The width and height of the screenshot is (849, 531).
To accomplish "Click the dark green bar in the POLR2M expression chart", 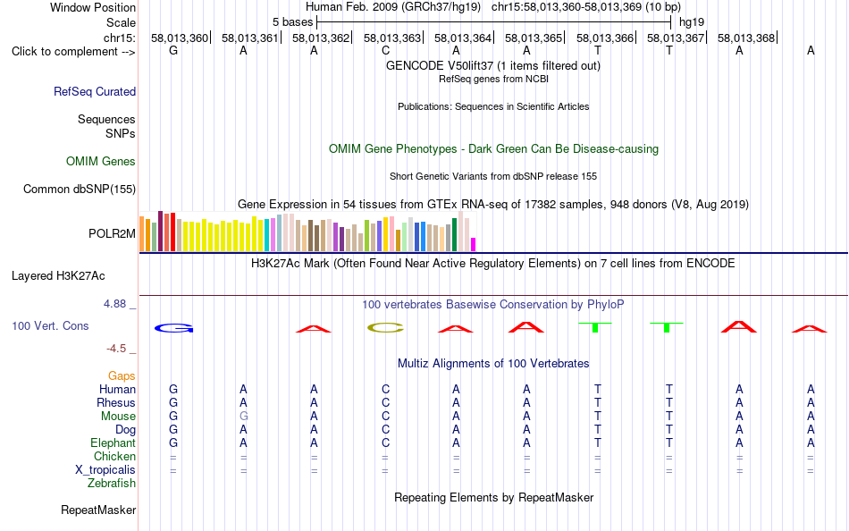I will pyautogui.click(x=454, y=234).
